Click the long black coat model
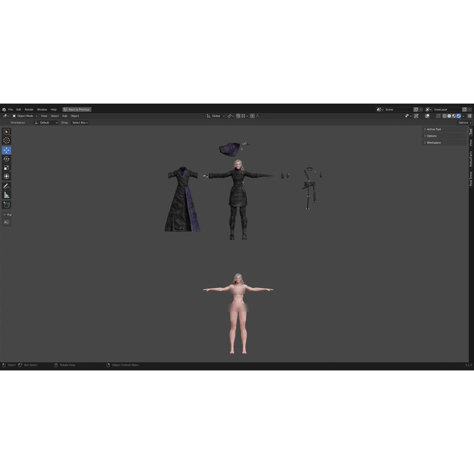 point(183,200)
